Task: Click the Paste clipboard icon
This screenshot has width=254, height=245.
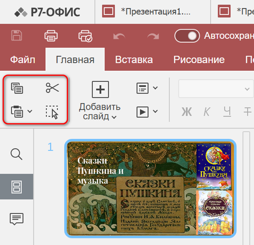Action: click(17, 112)
